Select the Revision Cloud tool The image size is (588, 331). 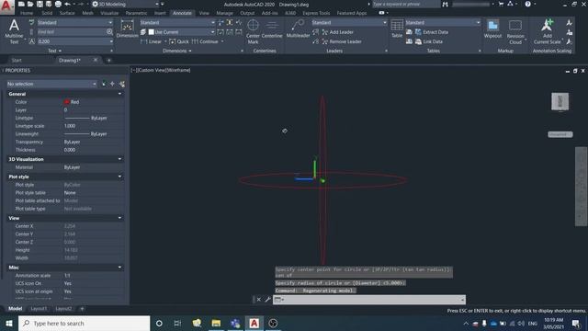click(515, 32)
